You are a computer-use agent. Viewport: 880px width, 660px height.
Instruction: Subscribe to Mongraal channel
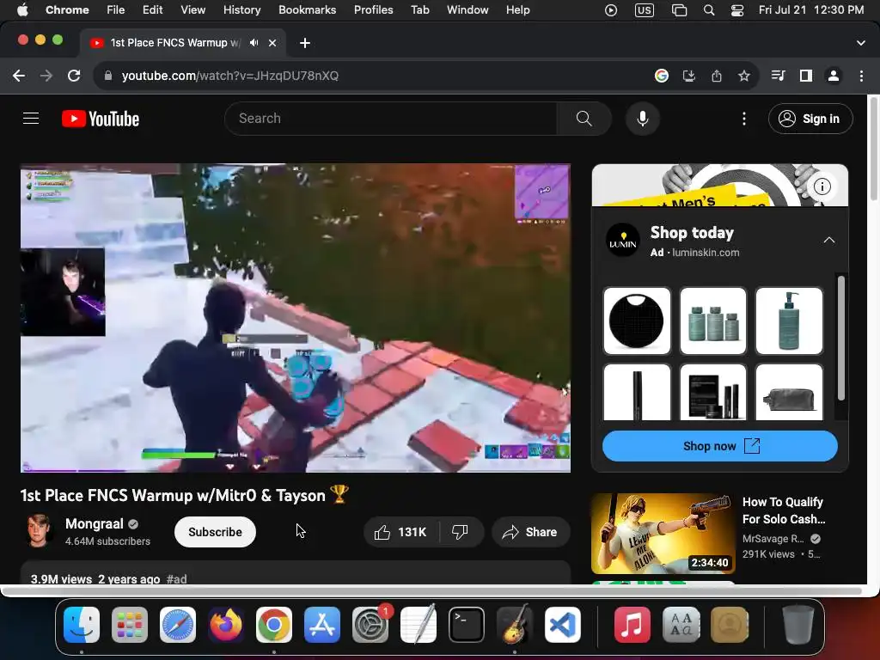[215, 532]
